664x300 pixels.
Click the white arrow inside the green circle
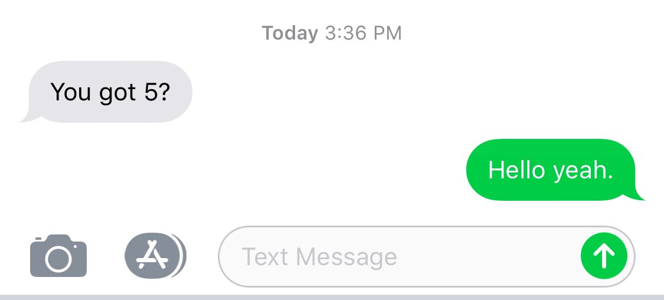tap(604, 256)
